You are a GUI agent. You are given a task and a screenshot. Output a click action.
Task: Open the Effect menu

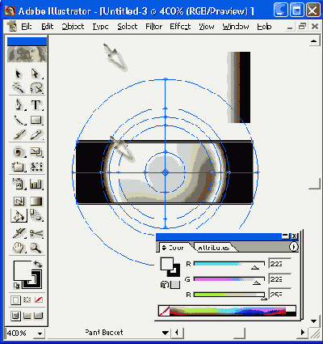click(180, 27)
